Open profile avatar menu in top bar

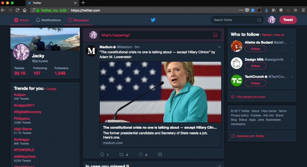click(x=271, y=20)
